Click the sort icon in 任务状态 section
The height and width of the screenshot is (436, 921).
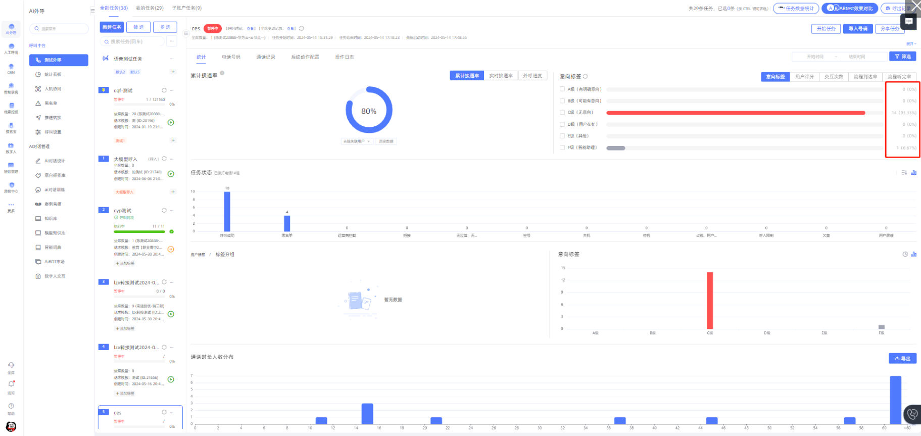tap(904, 173)
